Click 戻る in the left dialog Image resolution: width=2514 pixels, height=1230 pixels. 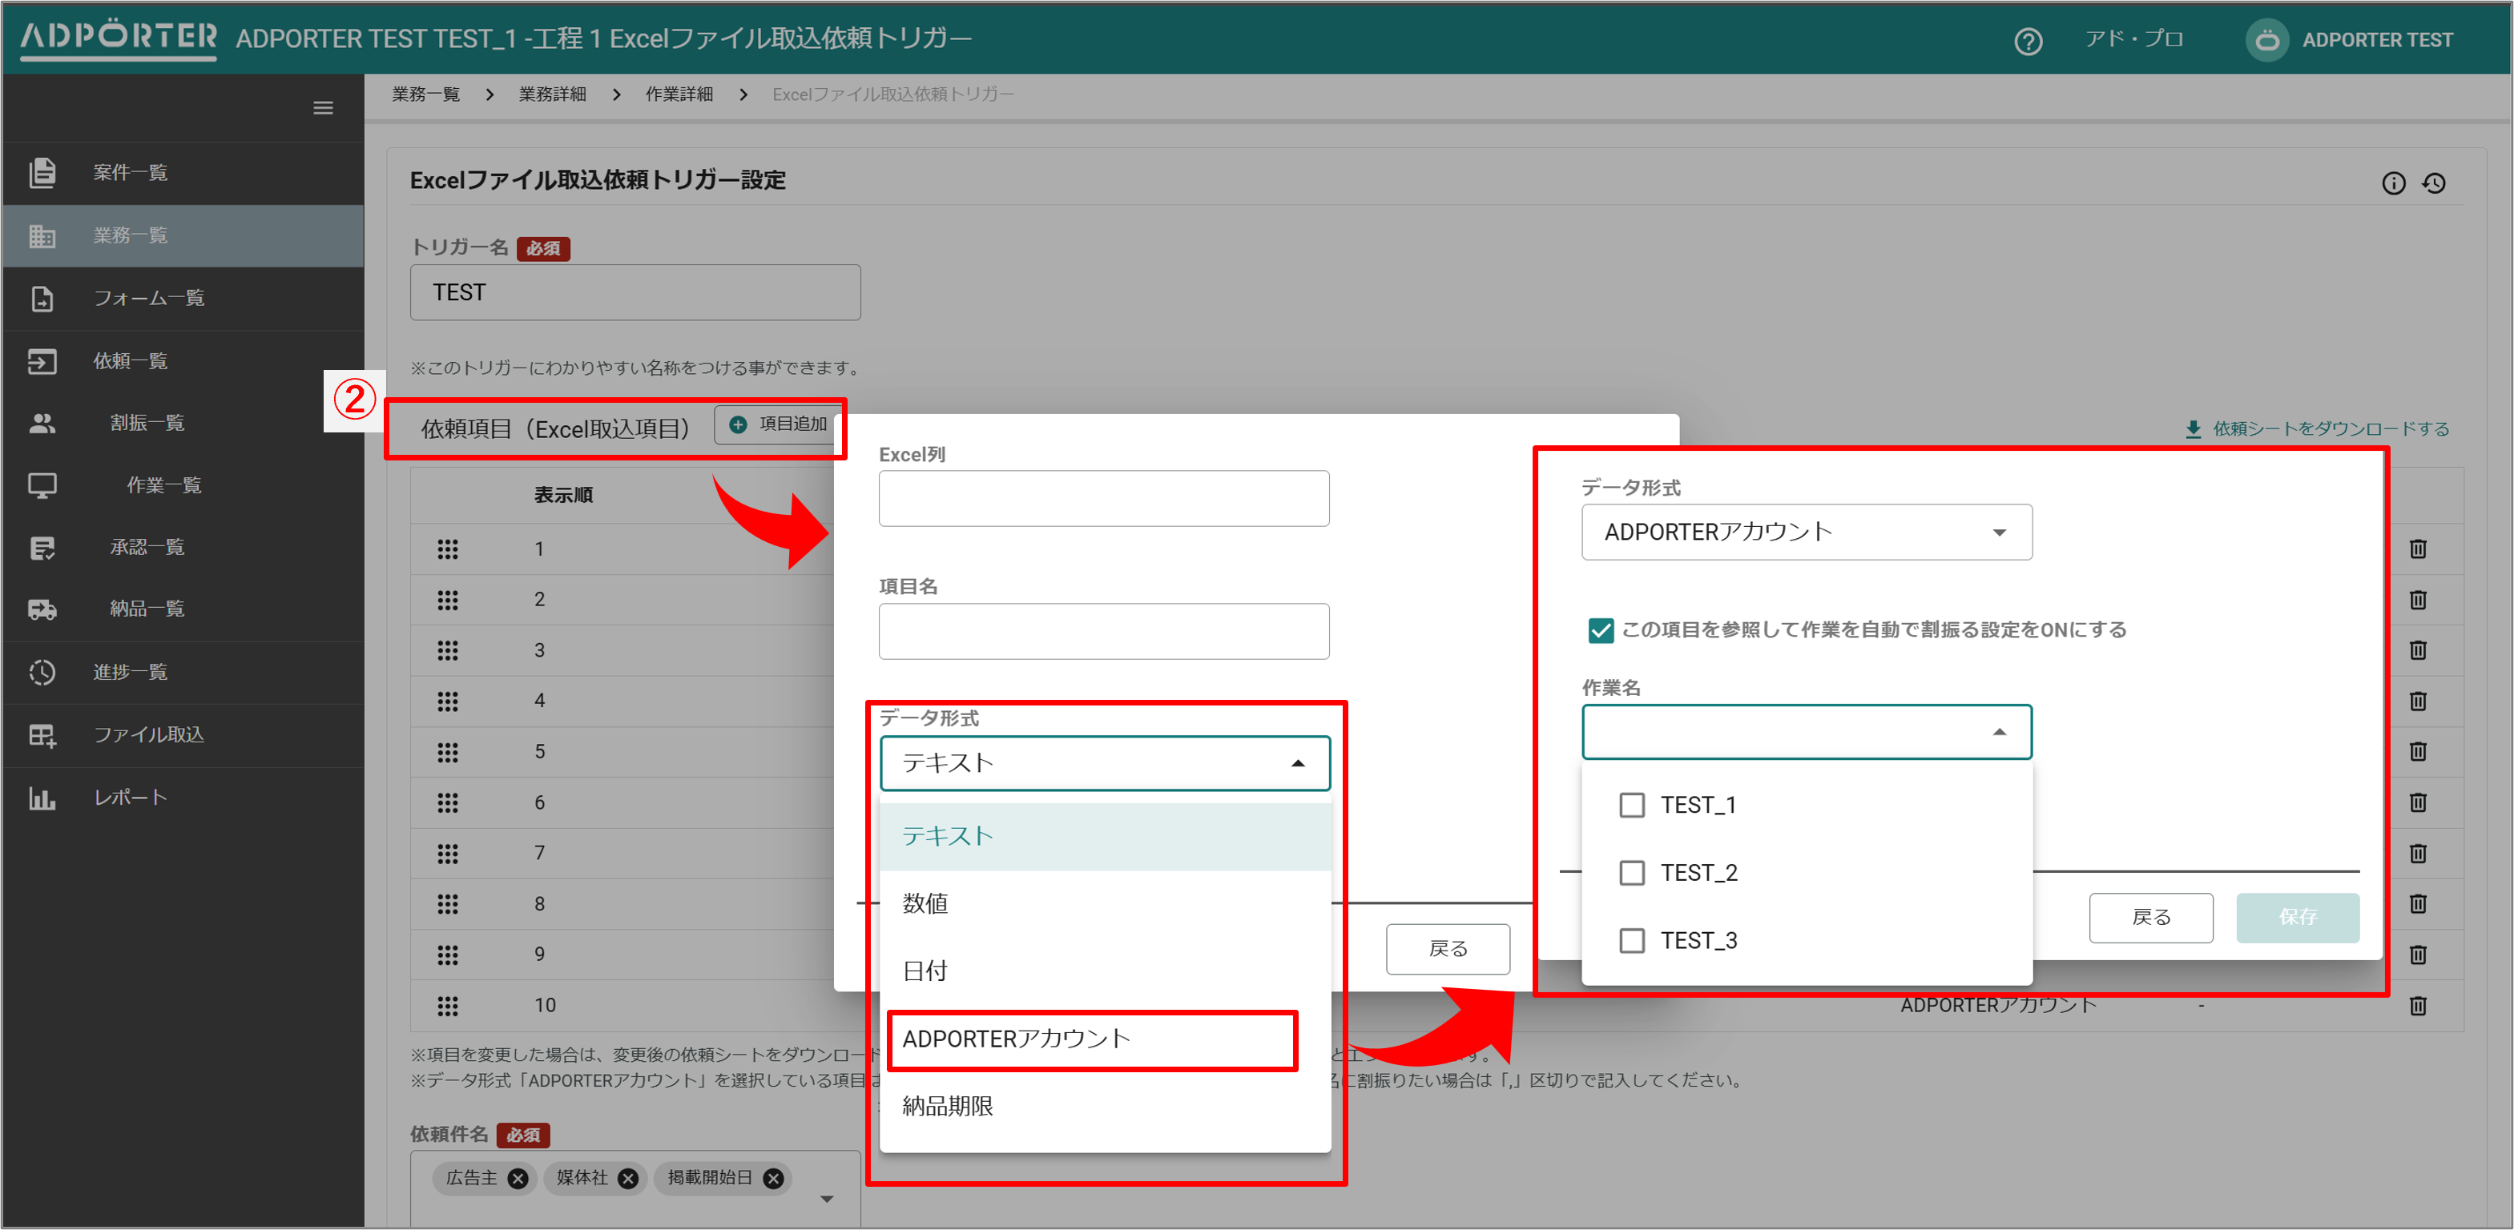click(x=1448, y=950)
